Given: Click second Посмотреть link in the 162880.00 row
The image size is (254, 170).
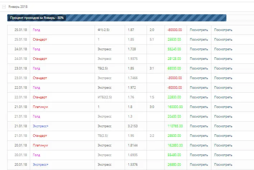Looking at the screenshot, I should (x=223, y=145).
